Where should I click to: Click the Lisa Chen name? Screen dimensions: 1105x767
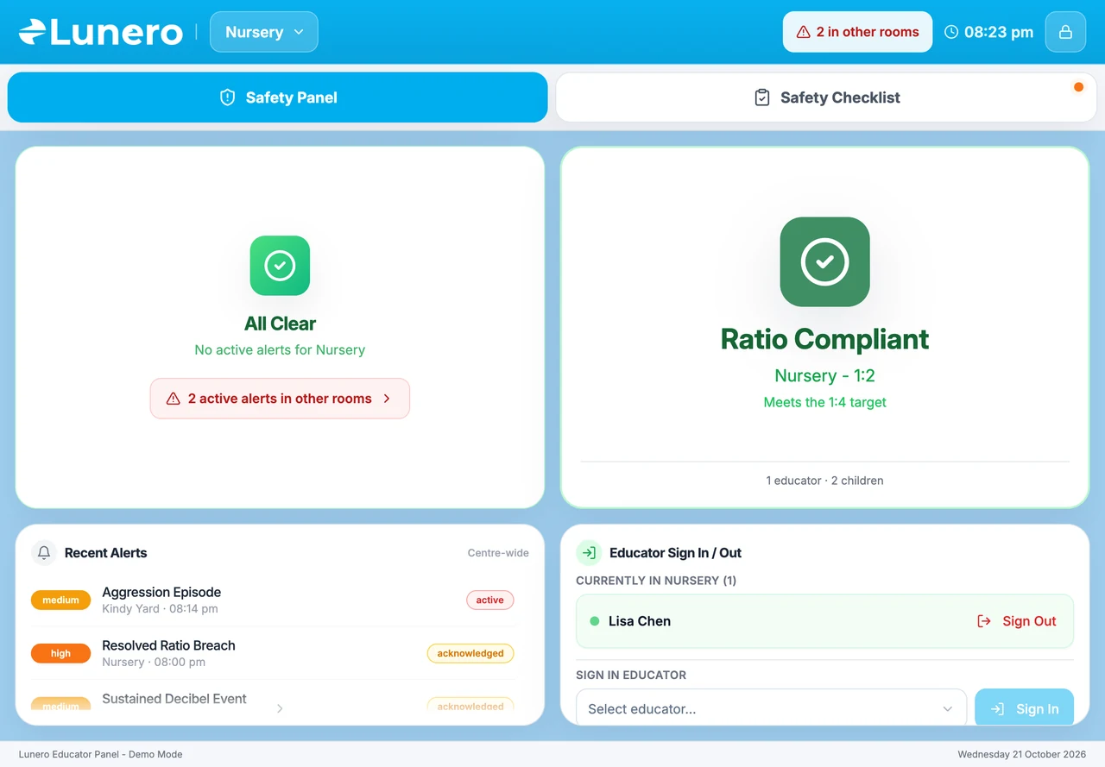(640, 621)
